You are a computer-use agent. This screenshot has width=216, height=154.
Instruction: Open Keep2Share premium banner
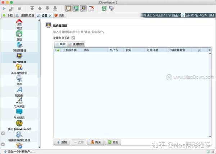pyautogui.click(x=178, y=15)
